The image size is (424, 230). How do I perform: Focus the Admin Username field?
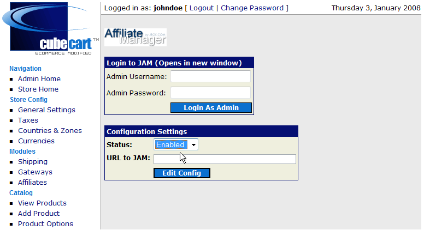click(x=210, y=76)
